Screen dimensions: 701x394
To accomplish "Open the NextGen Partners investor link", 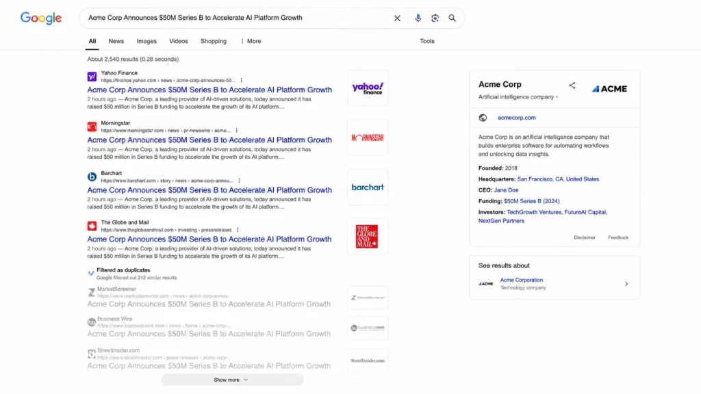I will tap(501, 221).
